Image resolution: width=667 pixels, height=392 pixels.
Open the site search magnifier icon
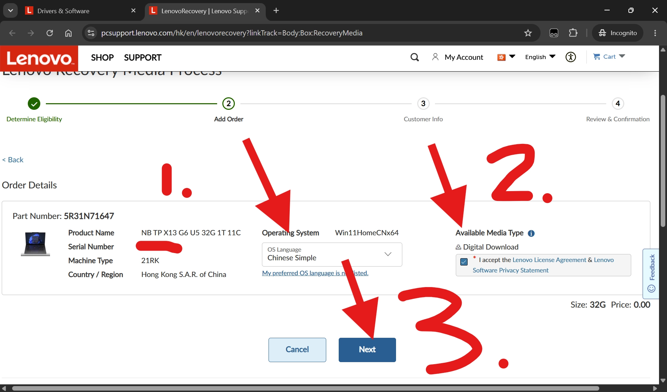click(414, 57)
